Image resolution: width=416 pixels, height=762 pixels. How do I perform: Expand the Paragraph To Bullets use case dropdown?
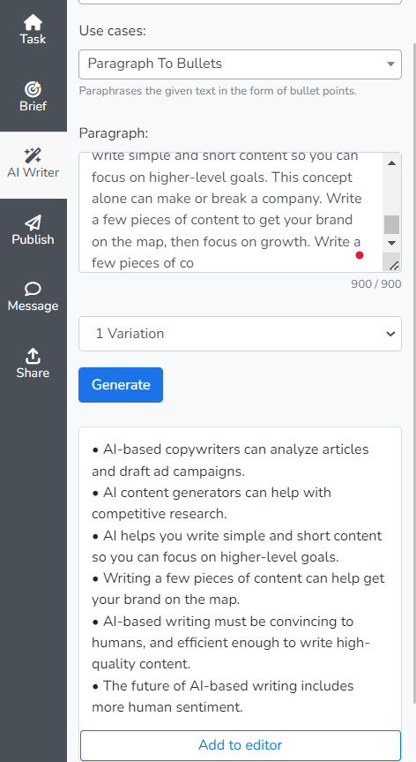[x=240, y=64]
